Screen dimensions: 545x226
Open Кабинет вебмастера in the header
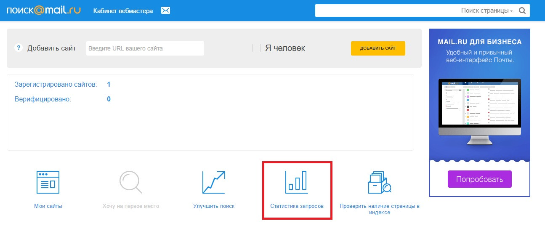coord(123,11)
